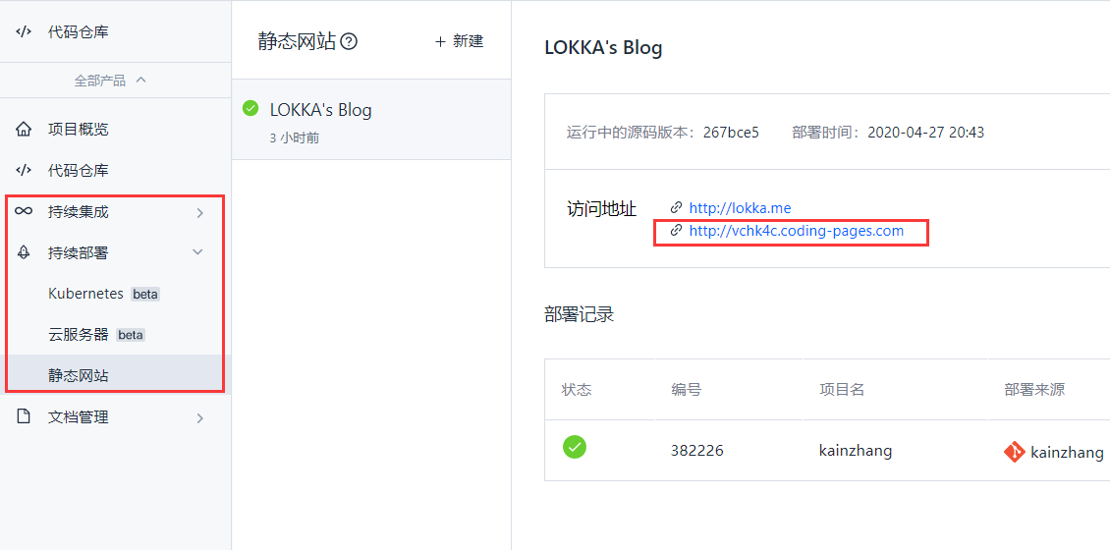Image resolution: width=1110 pixels, height=550 pixels.
Task: Open the http://lokka.me link
Action: [740, 208]
